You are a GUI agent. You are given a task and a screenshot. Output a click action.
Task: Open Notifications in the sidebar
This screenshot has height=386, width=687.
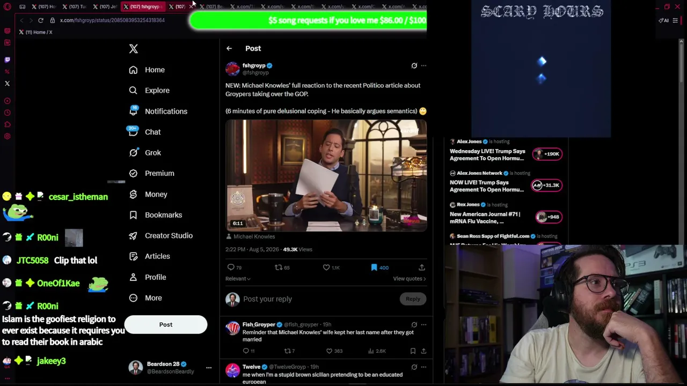pos(158,111)
